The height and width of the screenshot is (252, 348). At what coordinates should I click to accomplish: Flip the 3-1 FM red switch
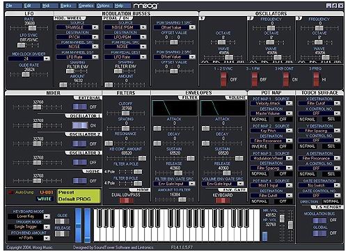point(255,79)
